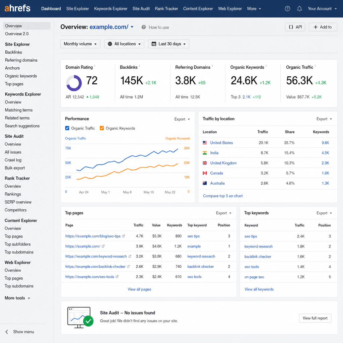343x343 pixels.
Task: Open United Kingdom in Traffic by location
Action: click(x=223, y=163)
